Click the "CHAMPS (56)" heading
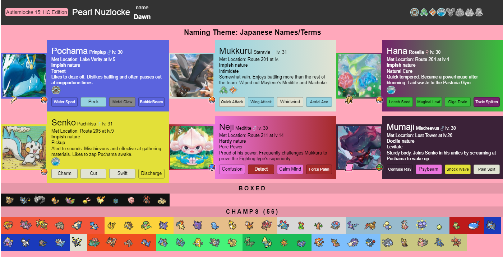 pos(252,212)
